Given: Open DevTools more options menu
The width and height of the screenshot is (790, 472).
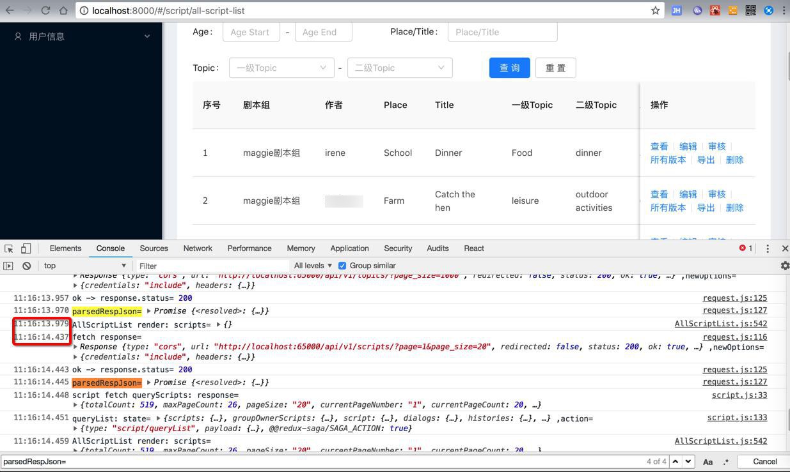Looking at the screenshot, I should click(768, 248).
